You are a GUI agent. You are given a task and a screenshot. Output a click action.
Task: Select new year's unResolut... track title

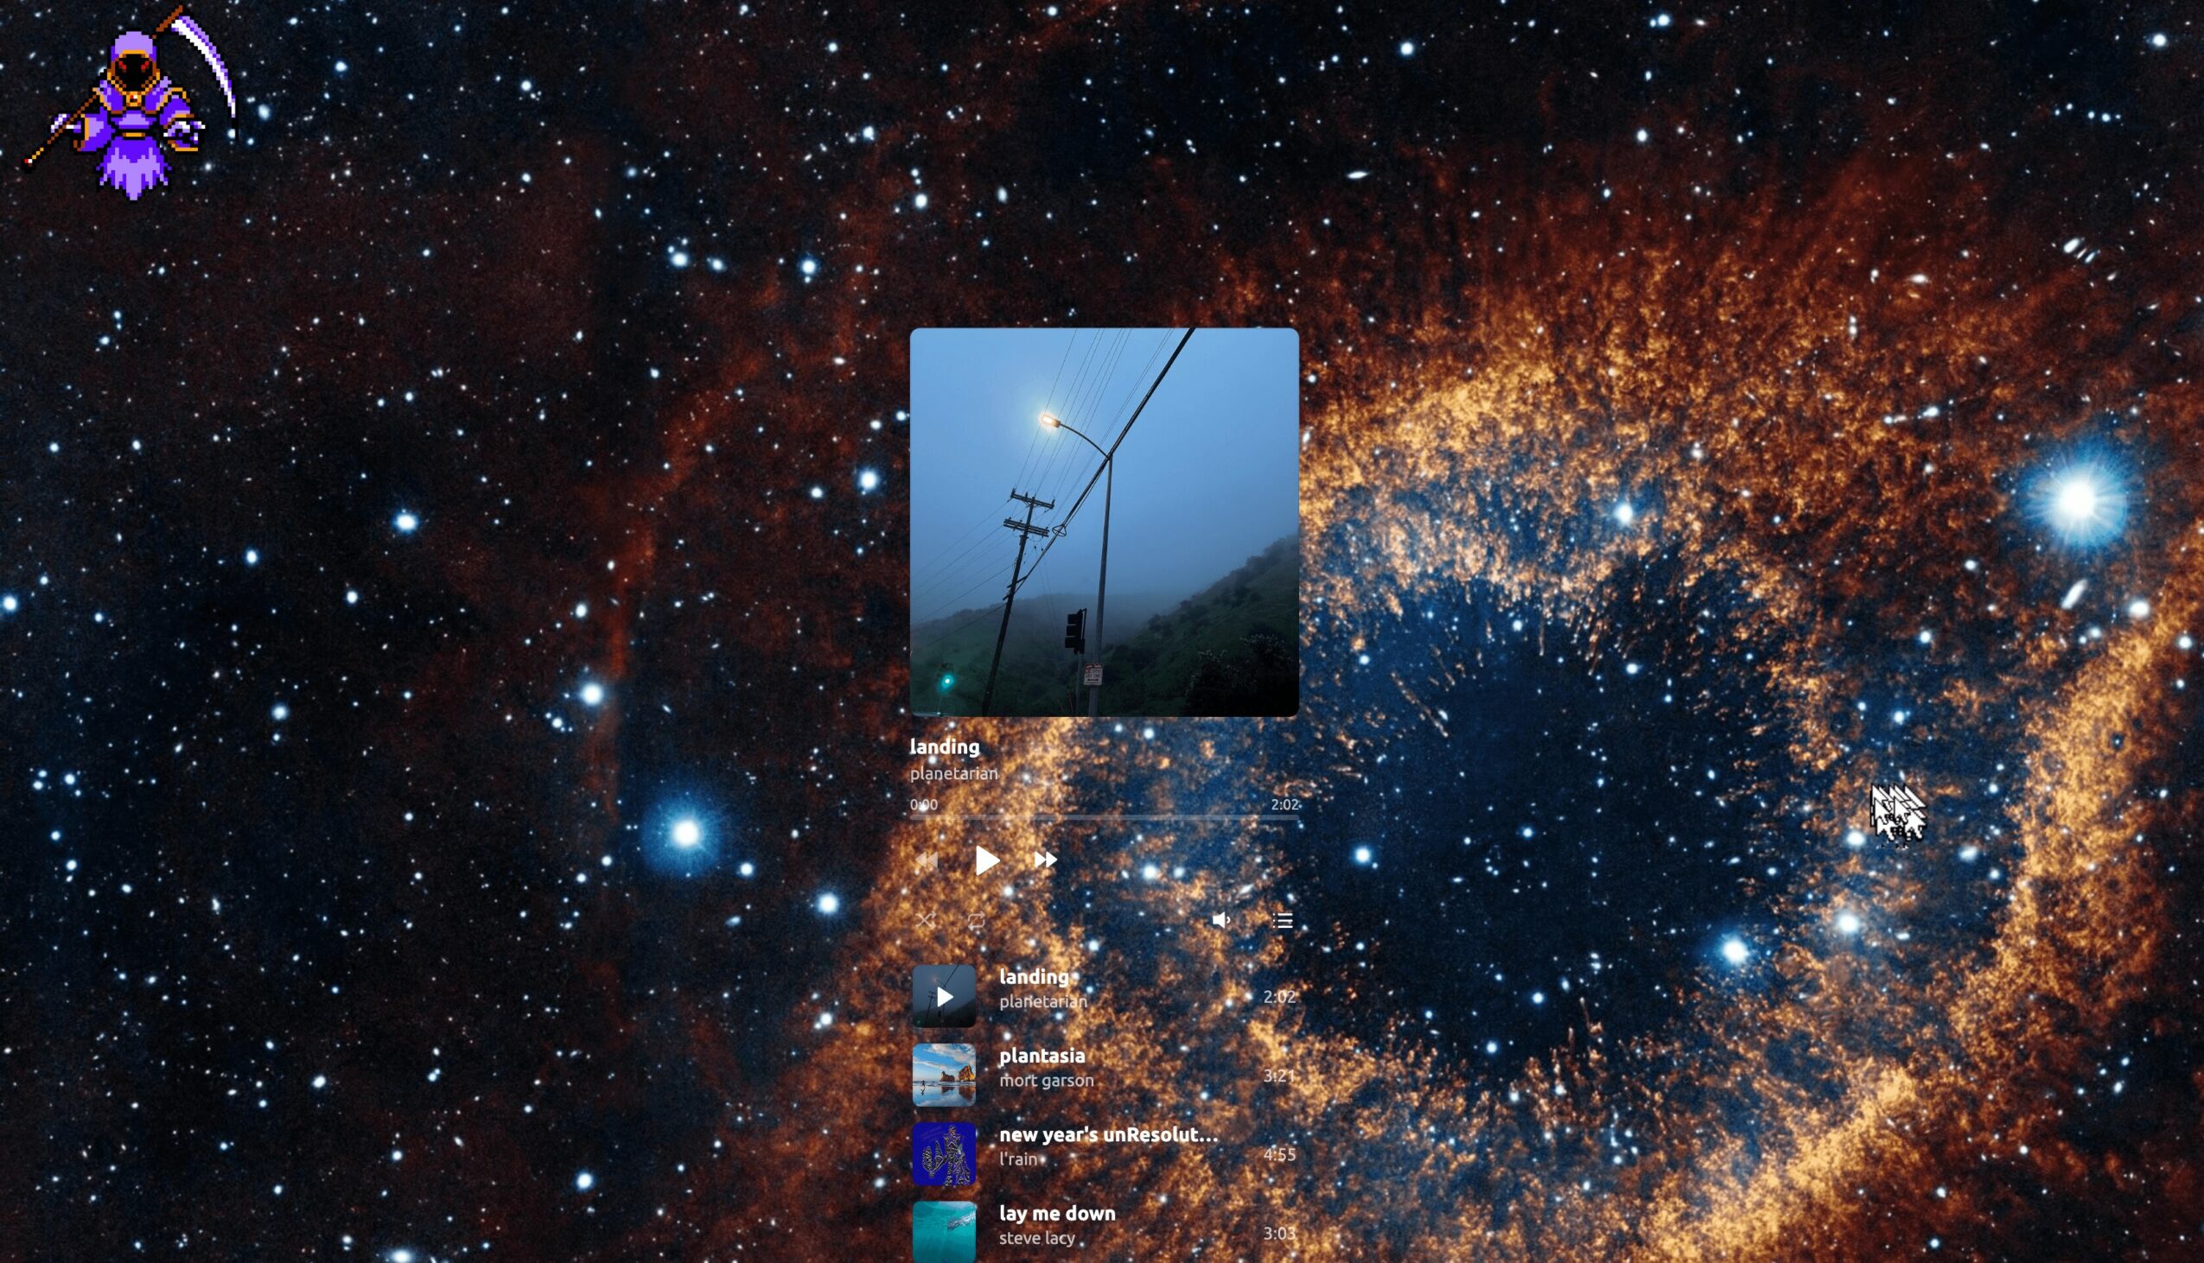tap(1108, 1134)
